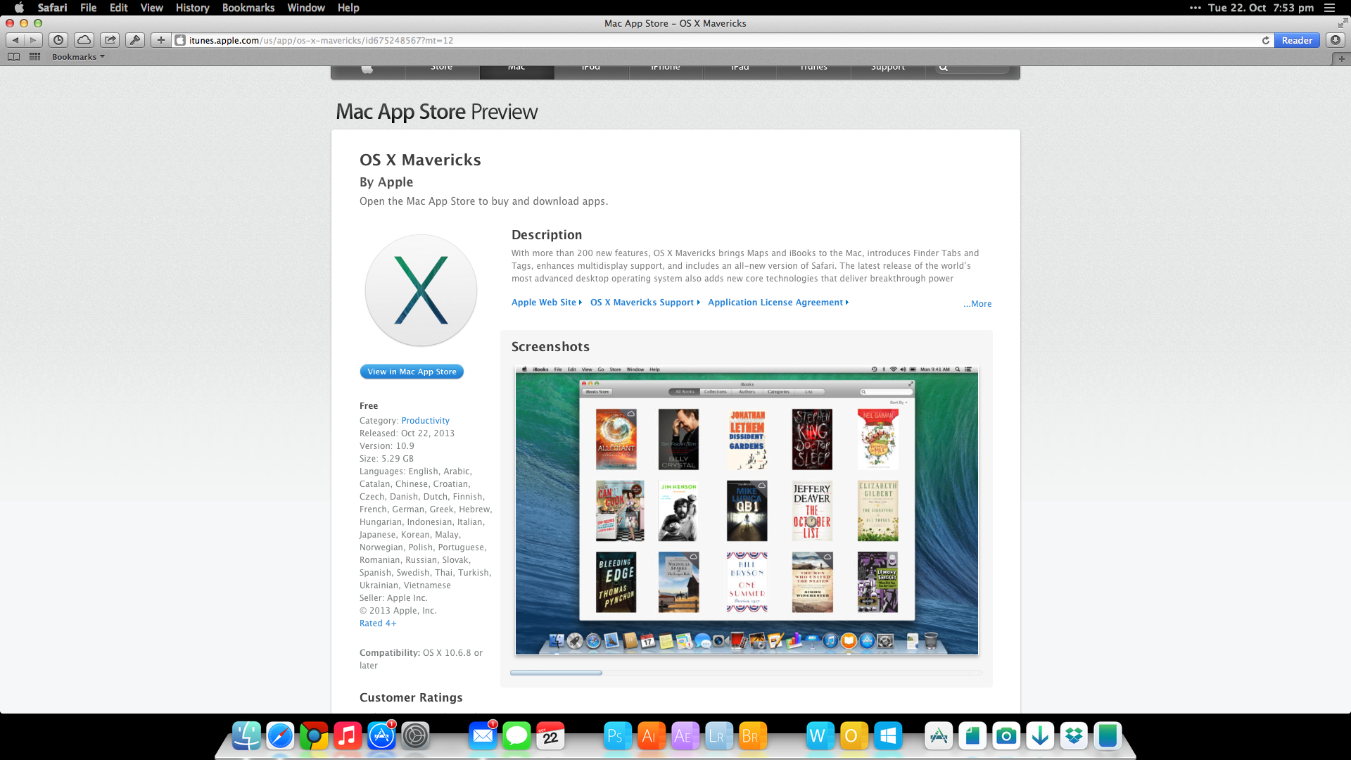Open the Edit menu
This screenshot has height=760, width=1351.
119,8
